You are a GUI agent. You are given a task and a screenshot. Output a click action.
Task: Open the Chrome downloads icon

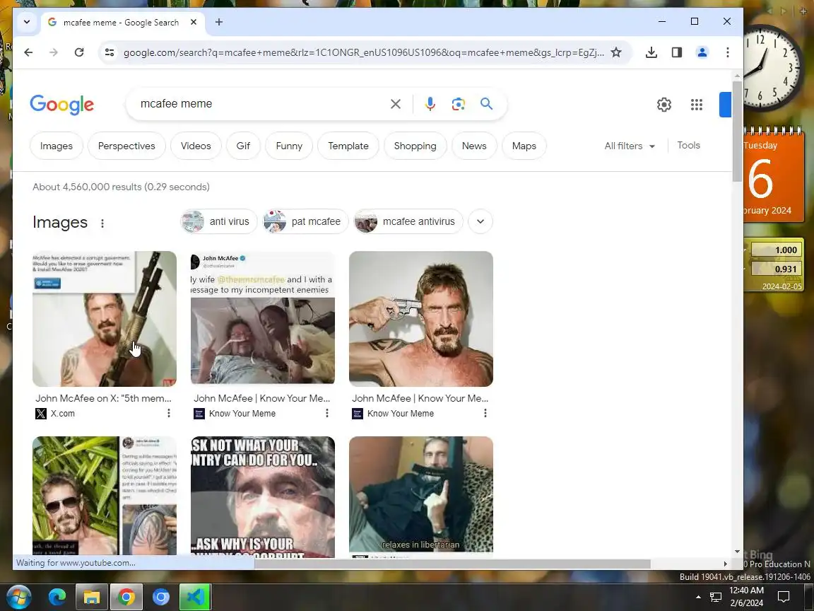[651, 52]
